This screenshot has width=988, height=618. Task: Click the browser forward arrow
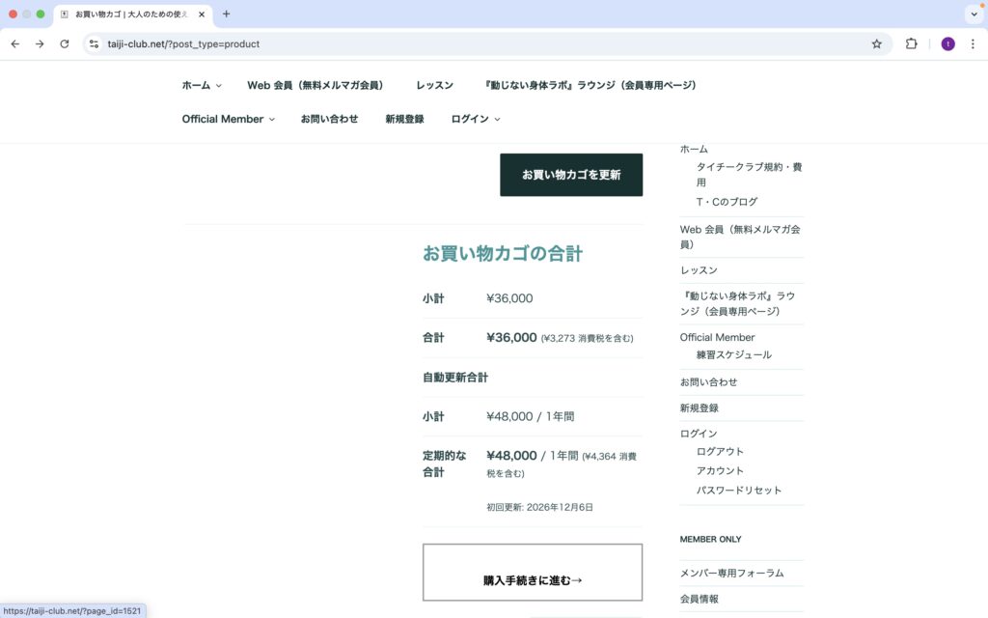pos(40,43)
